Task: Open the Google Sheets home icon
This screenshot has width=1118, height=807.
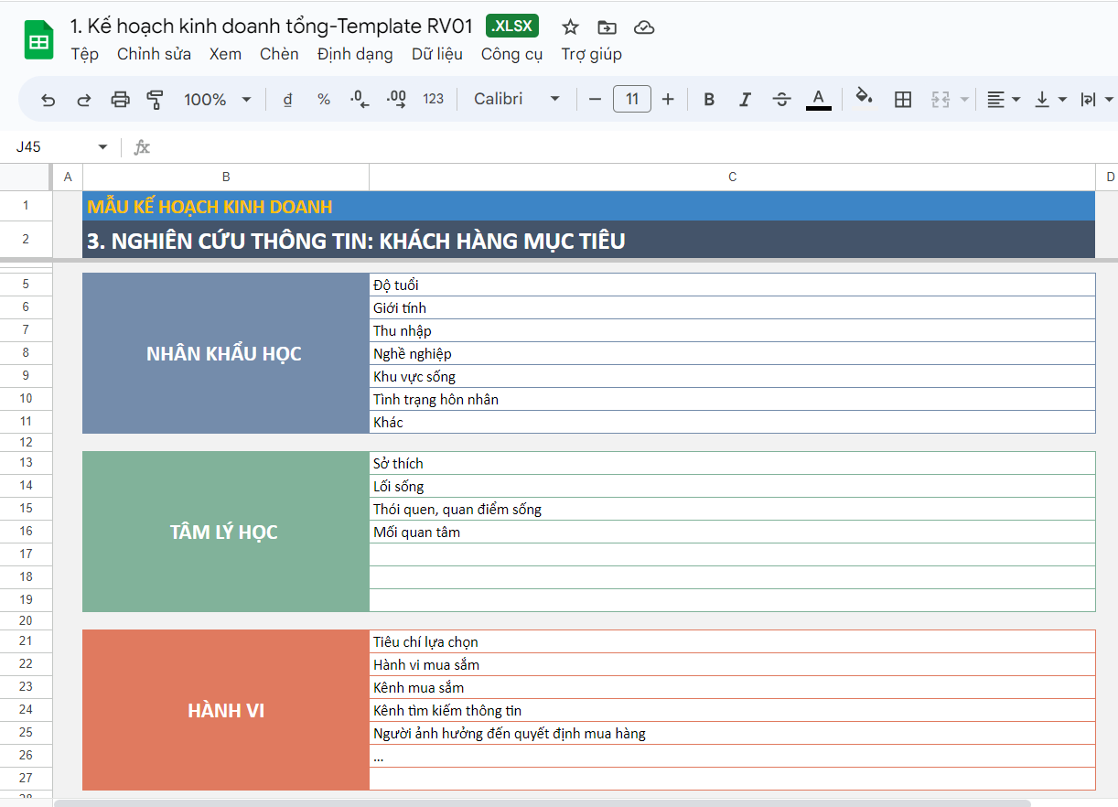Action: [38, 40]
